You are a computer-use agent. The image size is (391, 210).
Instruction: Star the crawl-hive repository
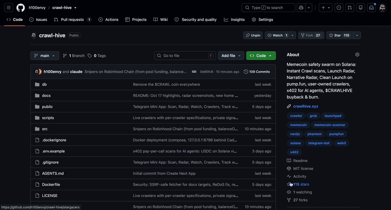point(340,35)
